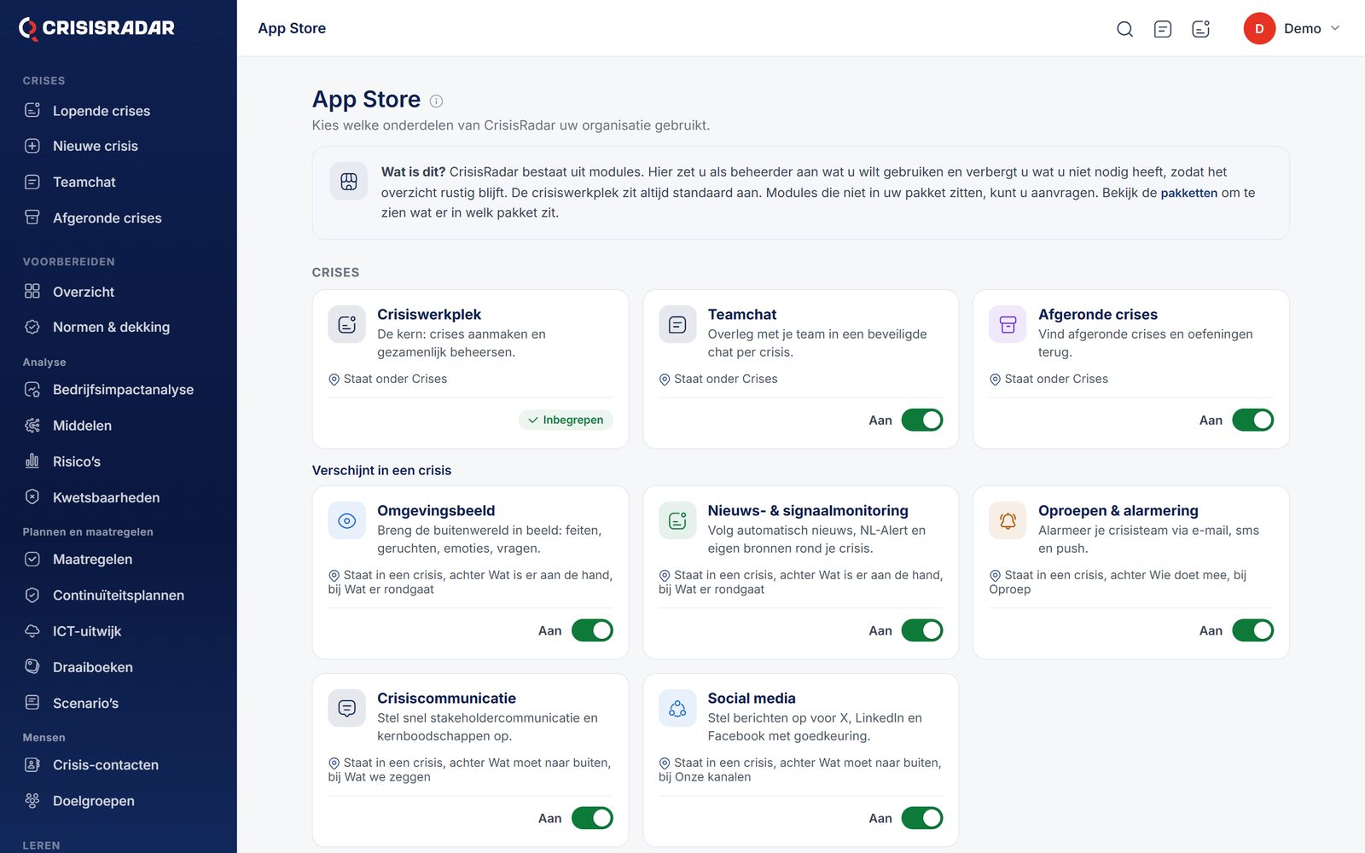Click the Oproepen & alarmering bell icon
Viewport: 1365px width, 853px height.
(x=1008, y=521)
